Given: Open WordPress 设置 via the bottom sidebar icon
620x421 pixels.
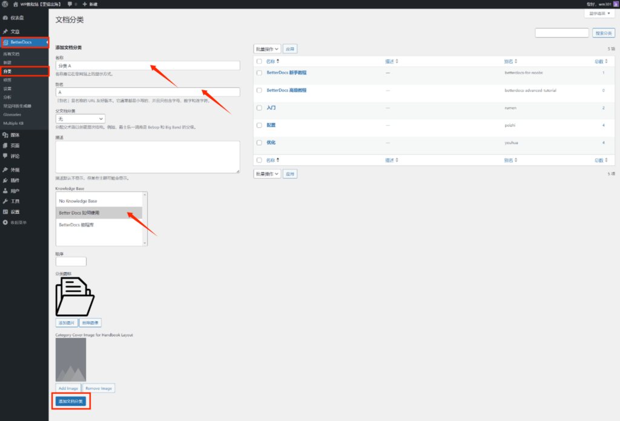Looking at the screenshot, I should (x=5, y=211).
